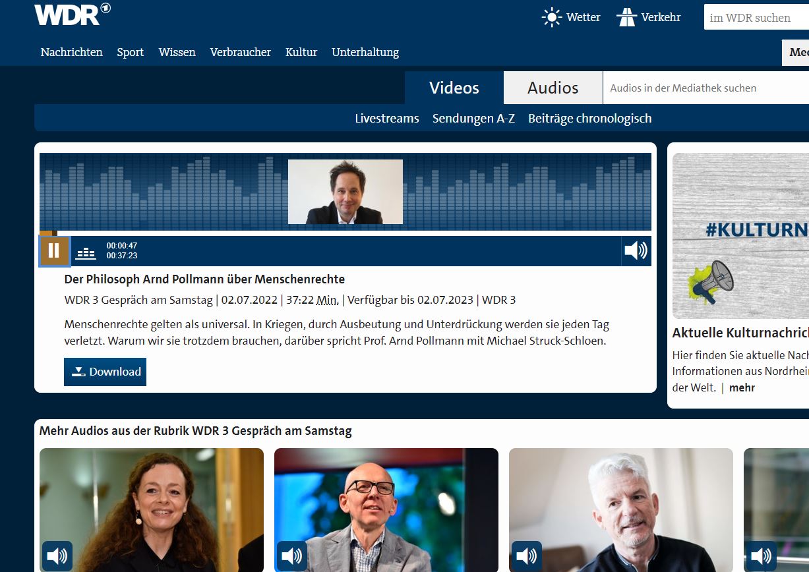Pause the audio playback

[55, 250]
